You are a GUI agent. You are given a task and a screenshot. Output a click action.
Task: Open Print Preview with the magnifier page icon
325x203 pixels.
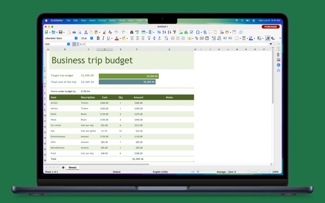(x=79, y=32)
